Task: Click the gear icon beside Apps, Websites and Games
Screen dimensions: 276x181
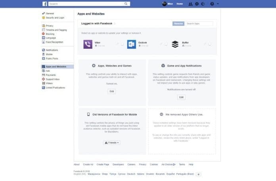Action: [94, 65]
